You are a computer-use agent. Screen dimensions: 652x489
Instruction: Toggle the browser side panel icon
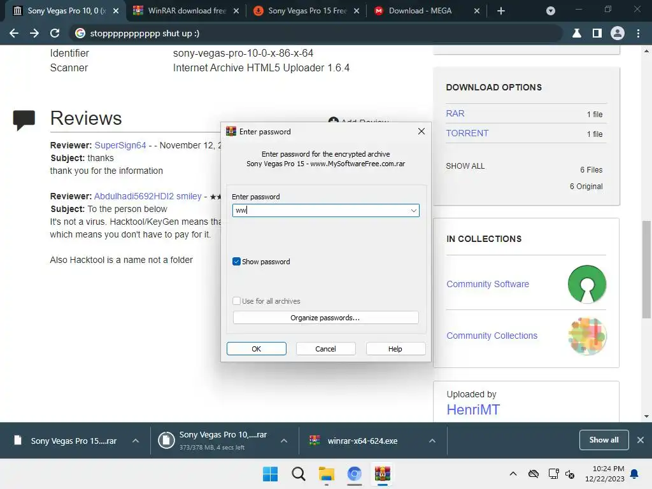[x=597, y=33]
